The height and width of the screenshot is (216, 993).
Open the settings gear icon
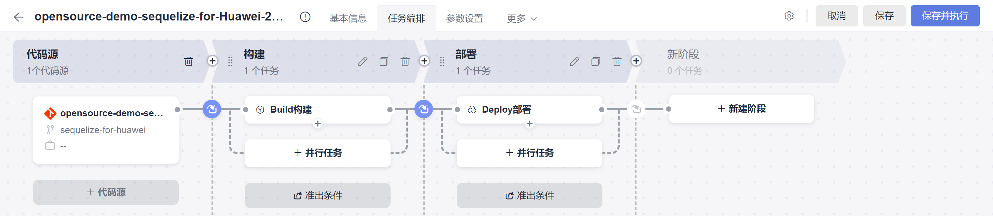pyautogui.click(x=789, y=16)
